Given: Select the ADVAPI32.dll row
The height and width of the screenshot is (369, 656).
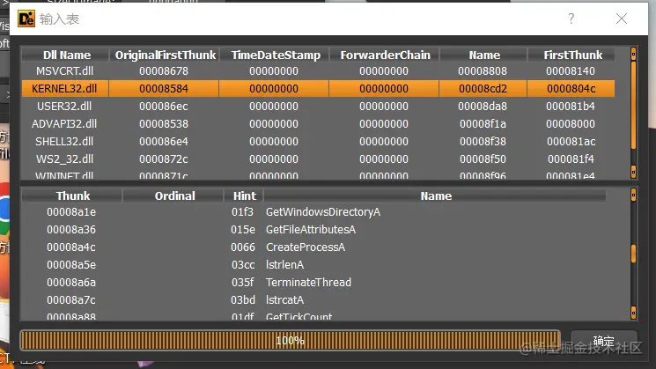Looking at the screenshot, I should click(x=319, y=124).
